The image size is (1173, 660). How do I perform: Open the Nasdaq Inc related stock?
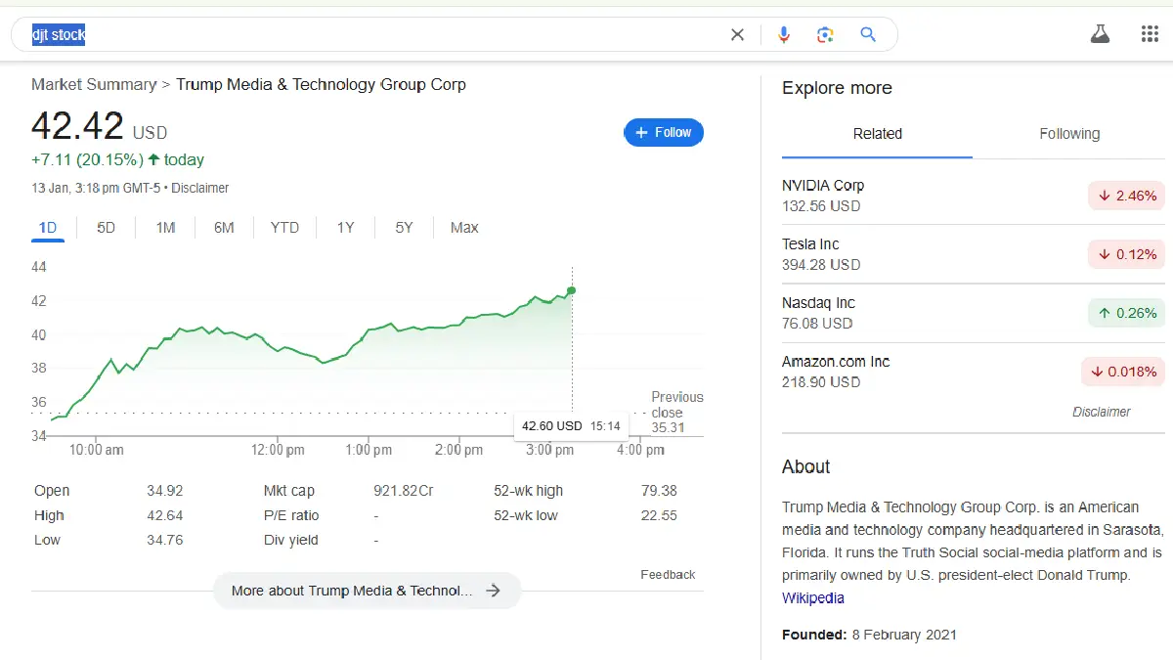tap(974, 313)
